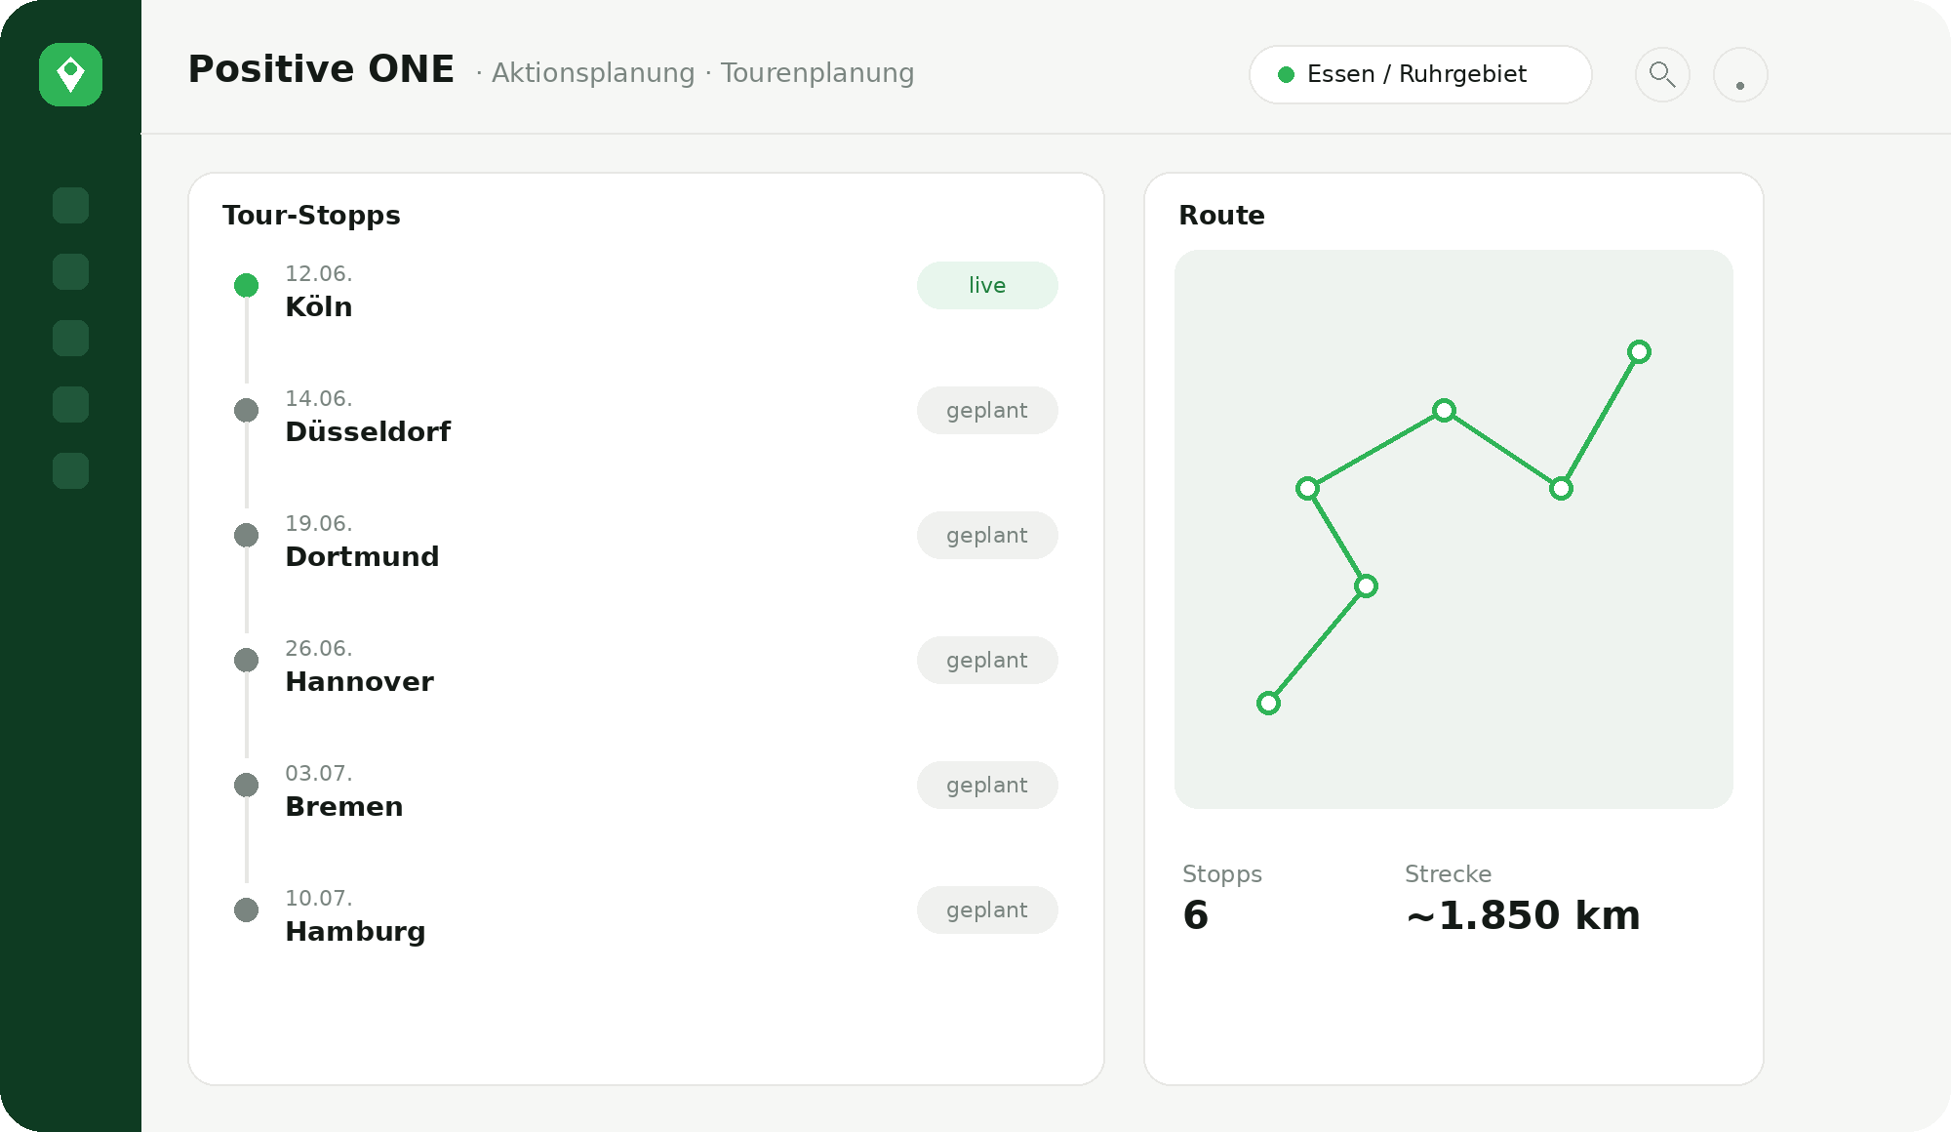Select the first sidebar navigation square
This screenshot has width=1951, height=1132.
[x=70, y=205]
